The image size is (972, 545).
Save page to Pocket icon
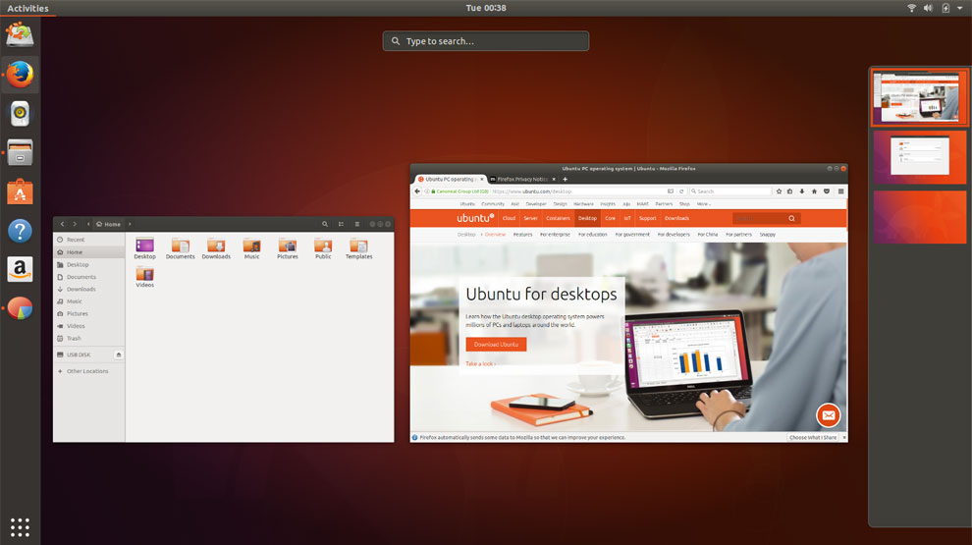pyautogui.click(x=827, y=191)
